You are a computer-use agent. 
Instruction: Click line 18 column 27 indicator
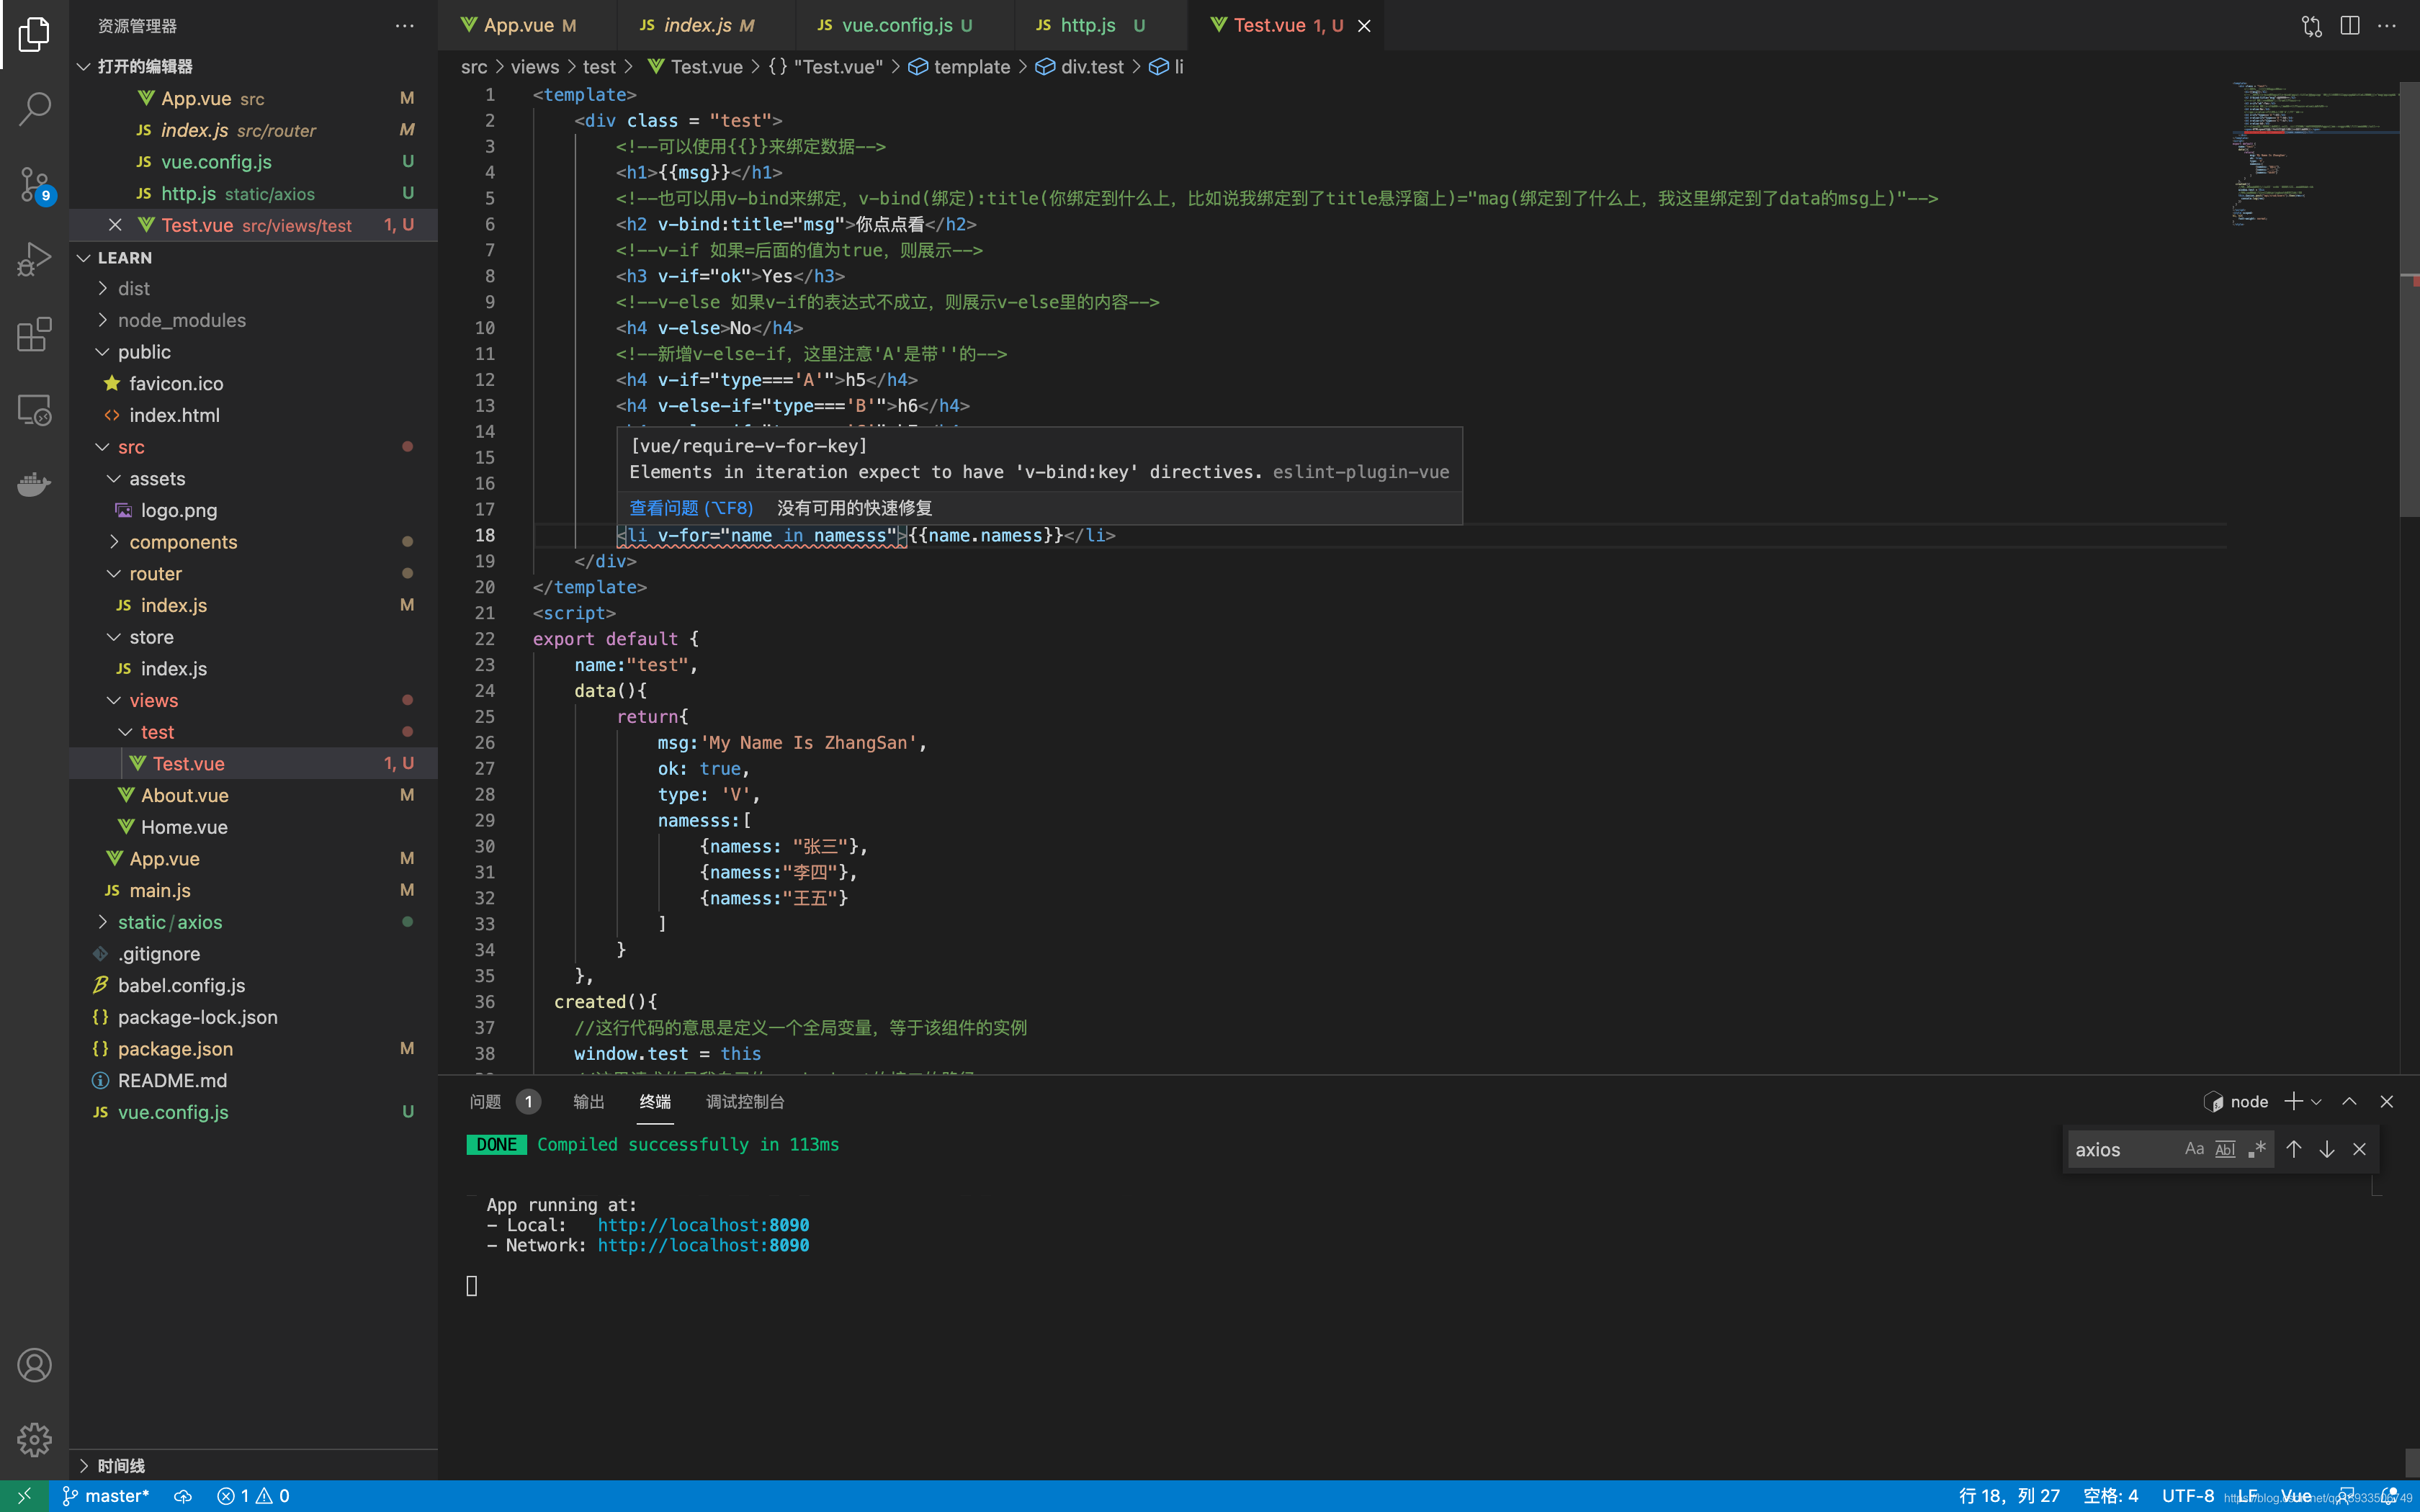pos(2009,1496)
